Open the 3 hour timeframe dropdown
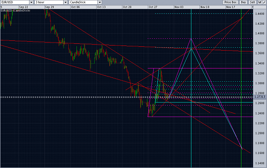 point(51,2)
